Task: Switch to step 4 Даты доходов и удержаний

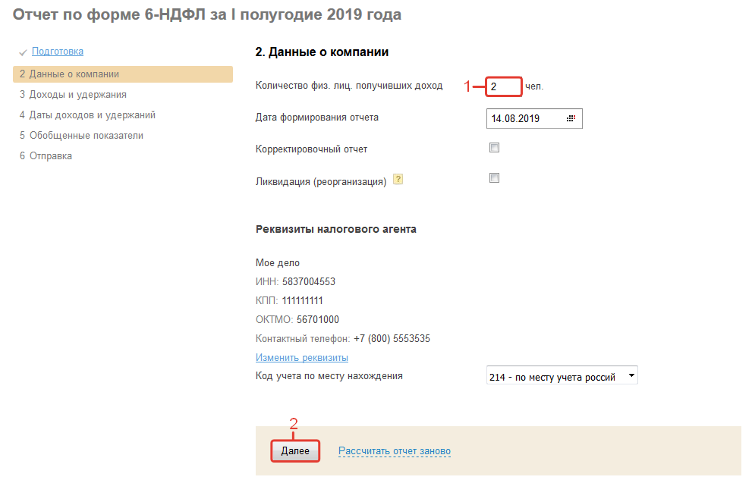Action: point(87,115)
